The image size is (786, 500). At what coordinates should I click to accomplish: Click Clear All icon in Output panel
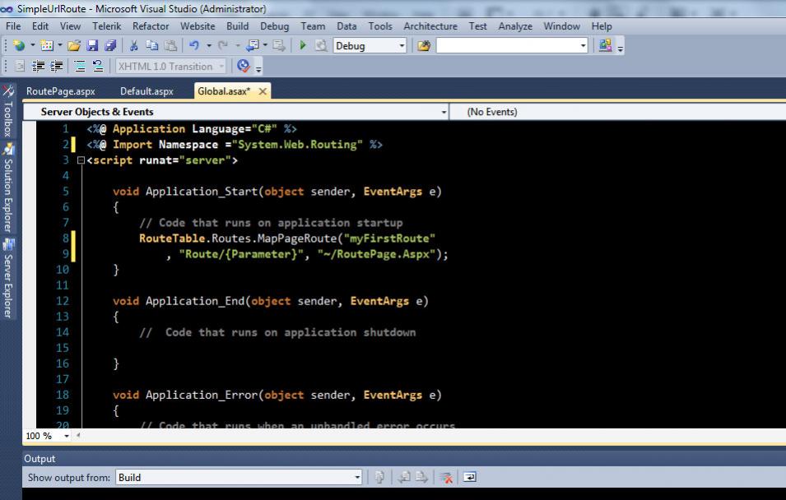click(x=446, y=477)
